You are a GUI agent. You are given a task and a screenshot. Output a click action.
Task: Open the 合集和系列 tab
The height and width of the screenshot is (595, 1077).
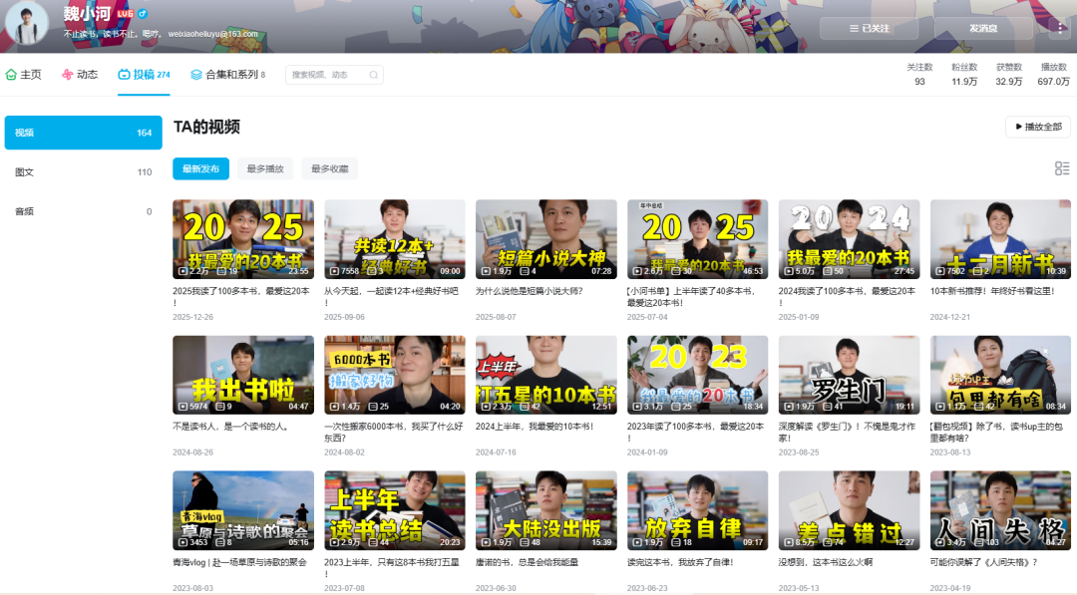(x=227, y=75)
